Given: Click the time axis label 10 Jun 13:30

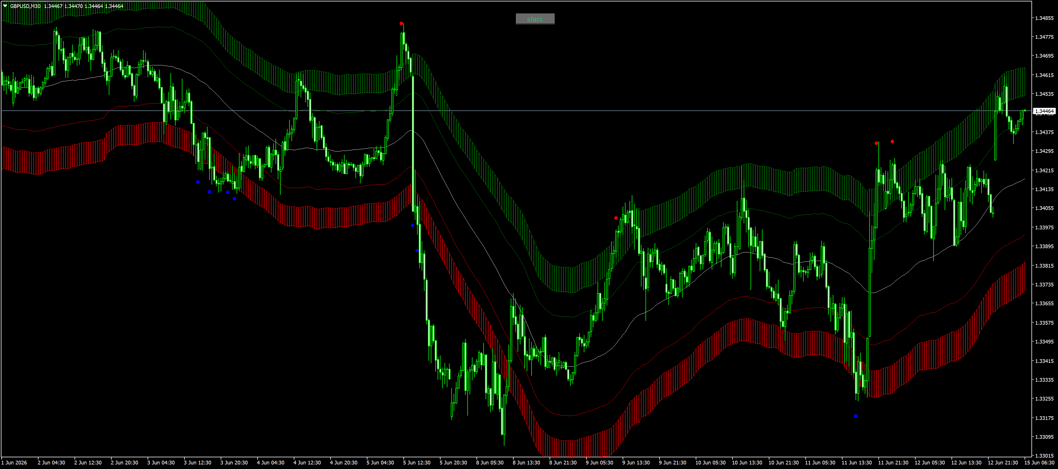Looking at the screenshot, I should tap(747, 462).
